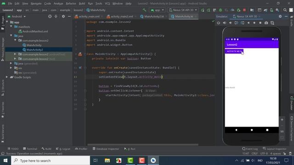Expand the res folder node
294x165 pixels.
tap(11, 68)
